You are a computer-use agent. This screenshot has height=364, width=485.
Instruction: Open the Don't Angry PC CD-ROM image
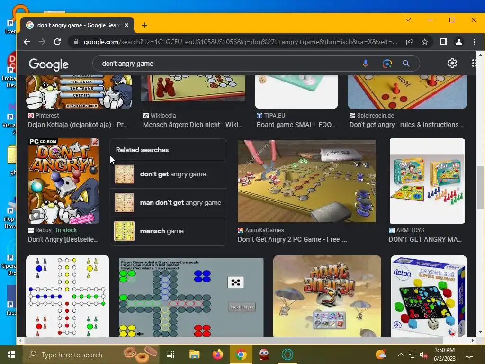point(63,181)
